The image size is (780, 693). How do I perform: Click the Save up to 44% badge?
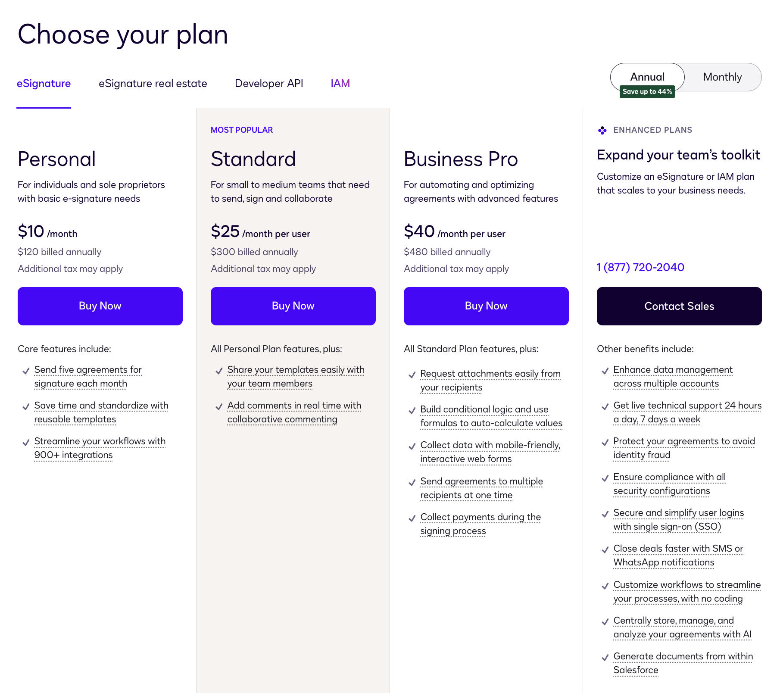647,92
